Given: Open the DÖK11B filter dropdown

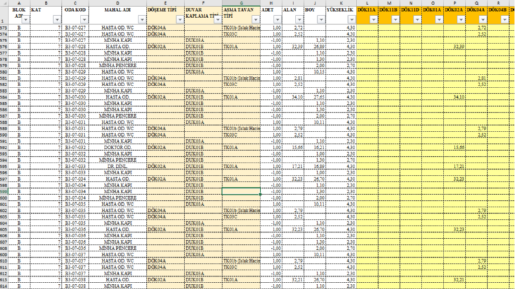Looking at the screenshot, I should [x=396, y=20].
